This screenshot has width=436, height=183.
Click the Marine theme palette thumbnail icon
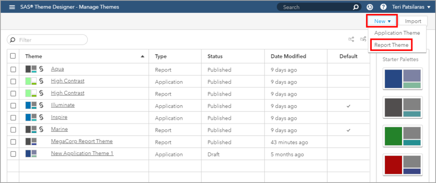tap(31, 129)
